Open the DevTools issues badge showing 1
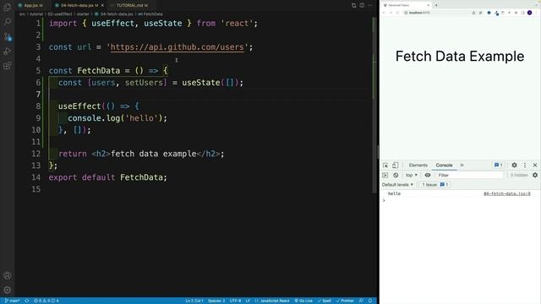This screenshot has height=304, width=541. click(498, 166)
